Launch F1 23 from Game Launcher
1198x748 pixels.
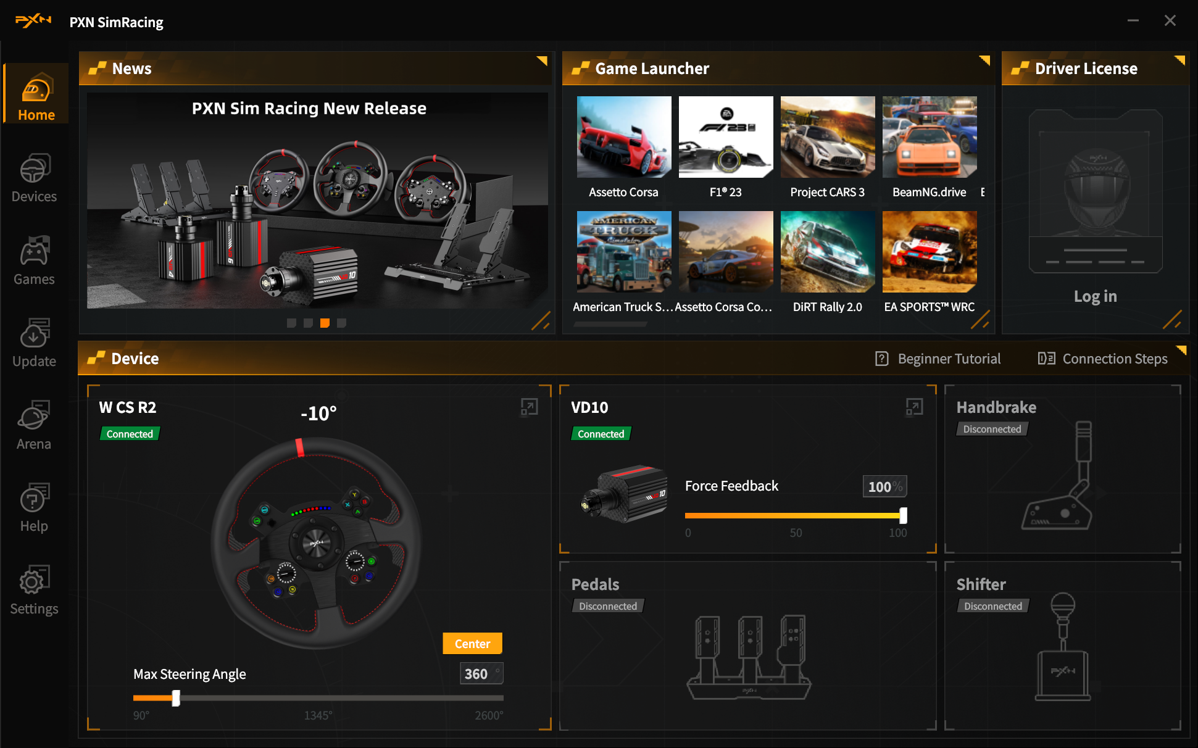coord(725,137)
